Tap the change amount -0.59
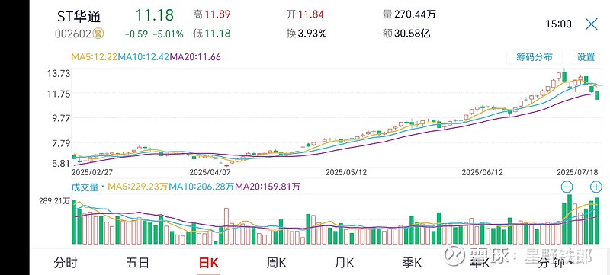Screen dimensions: 610x275 tap(136, 34)
